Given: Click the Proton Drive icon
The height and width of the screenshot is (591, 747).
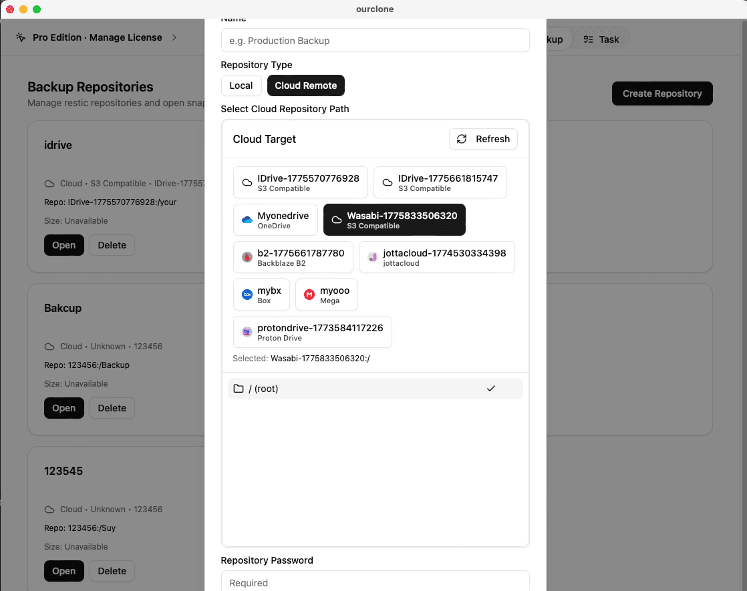Looking at the screenshot, I should [246, 332].
